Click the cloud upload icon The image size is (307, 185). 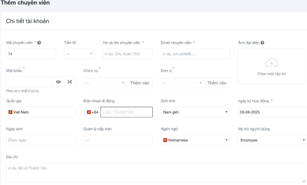click(271, 63)
